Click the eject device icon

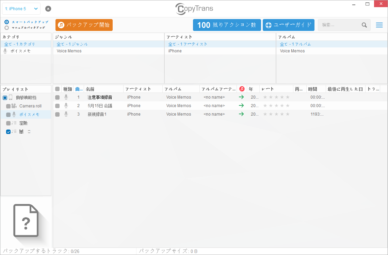(48, 8)
